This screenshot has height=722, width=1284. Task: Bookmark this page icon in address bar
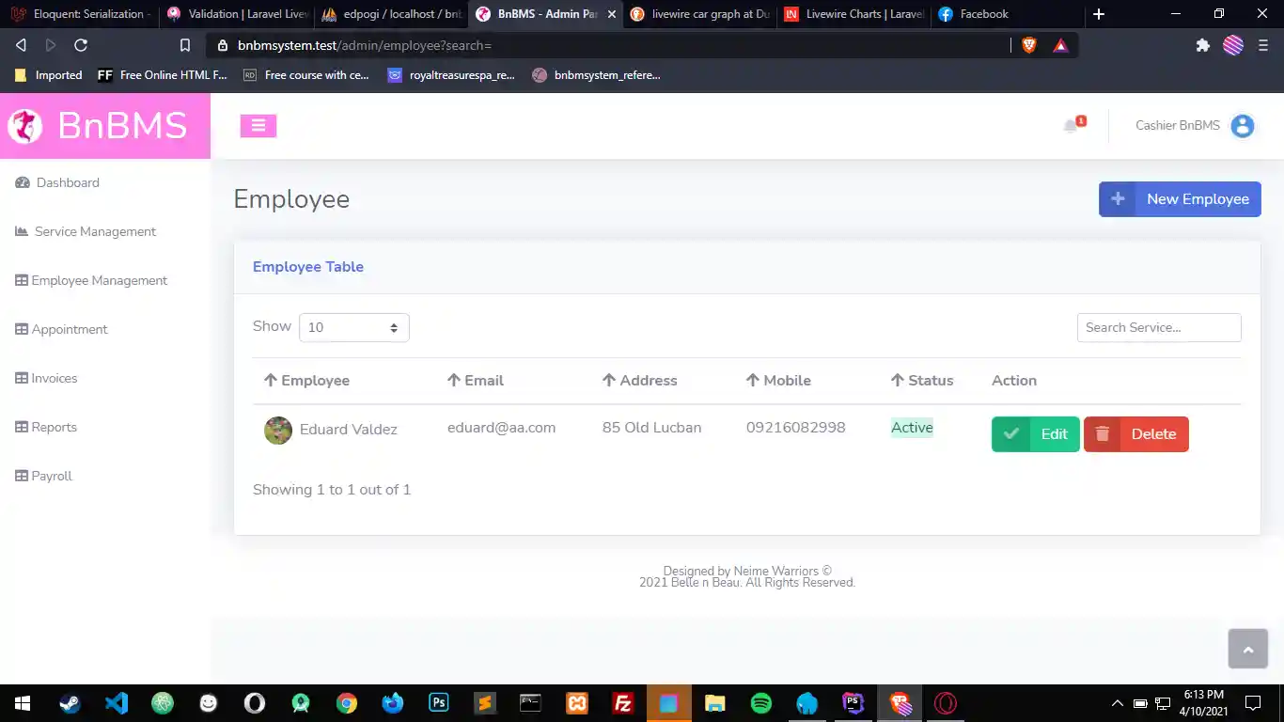pos(185,45)
